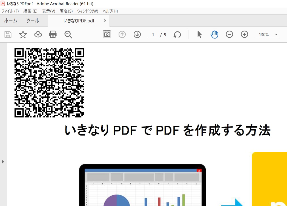
Task: Open the ヘルプ(H) menu
Action: [x=110, y=11]
